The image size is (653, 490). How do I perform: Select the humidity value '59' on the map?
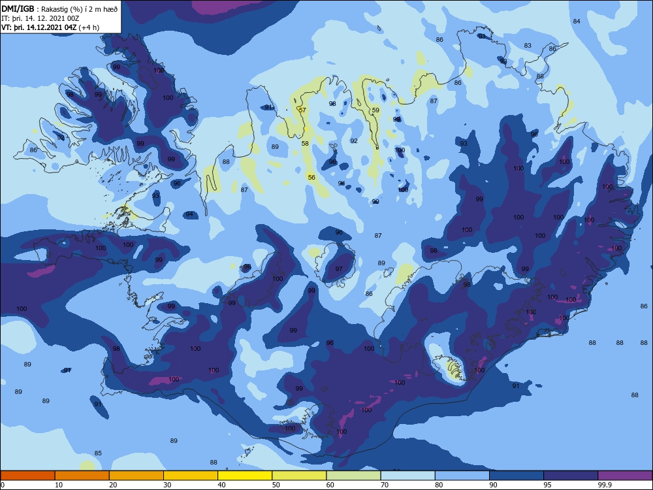tap(375, 110)
